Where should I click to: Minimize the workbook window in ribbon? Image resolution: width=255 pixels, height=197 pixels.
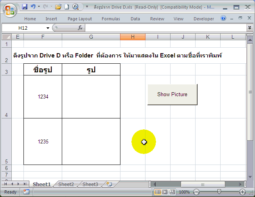[x=232, y=19]
